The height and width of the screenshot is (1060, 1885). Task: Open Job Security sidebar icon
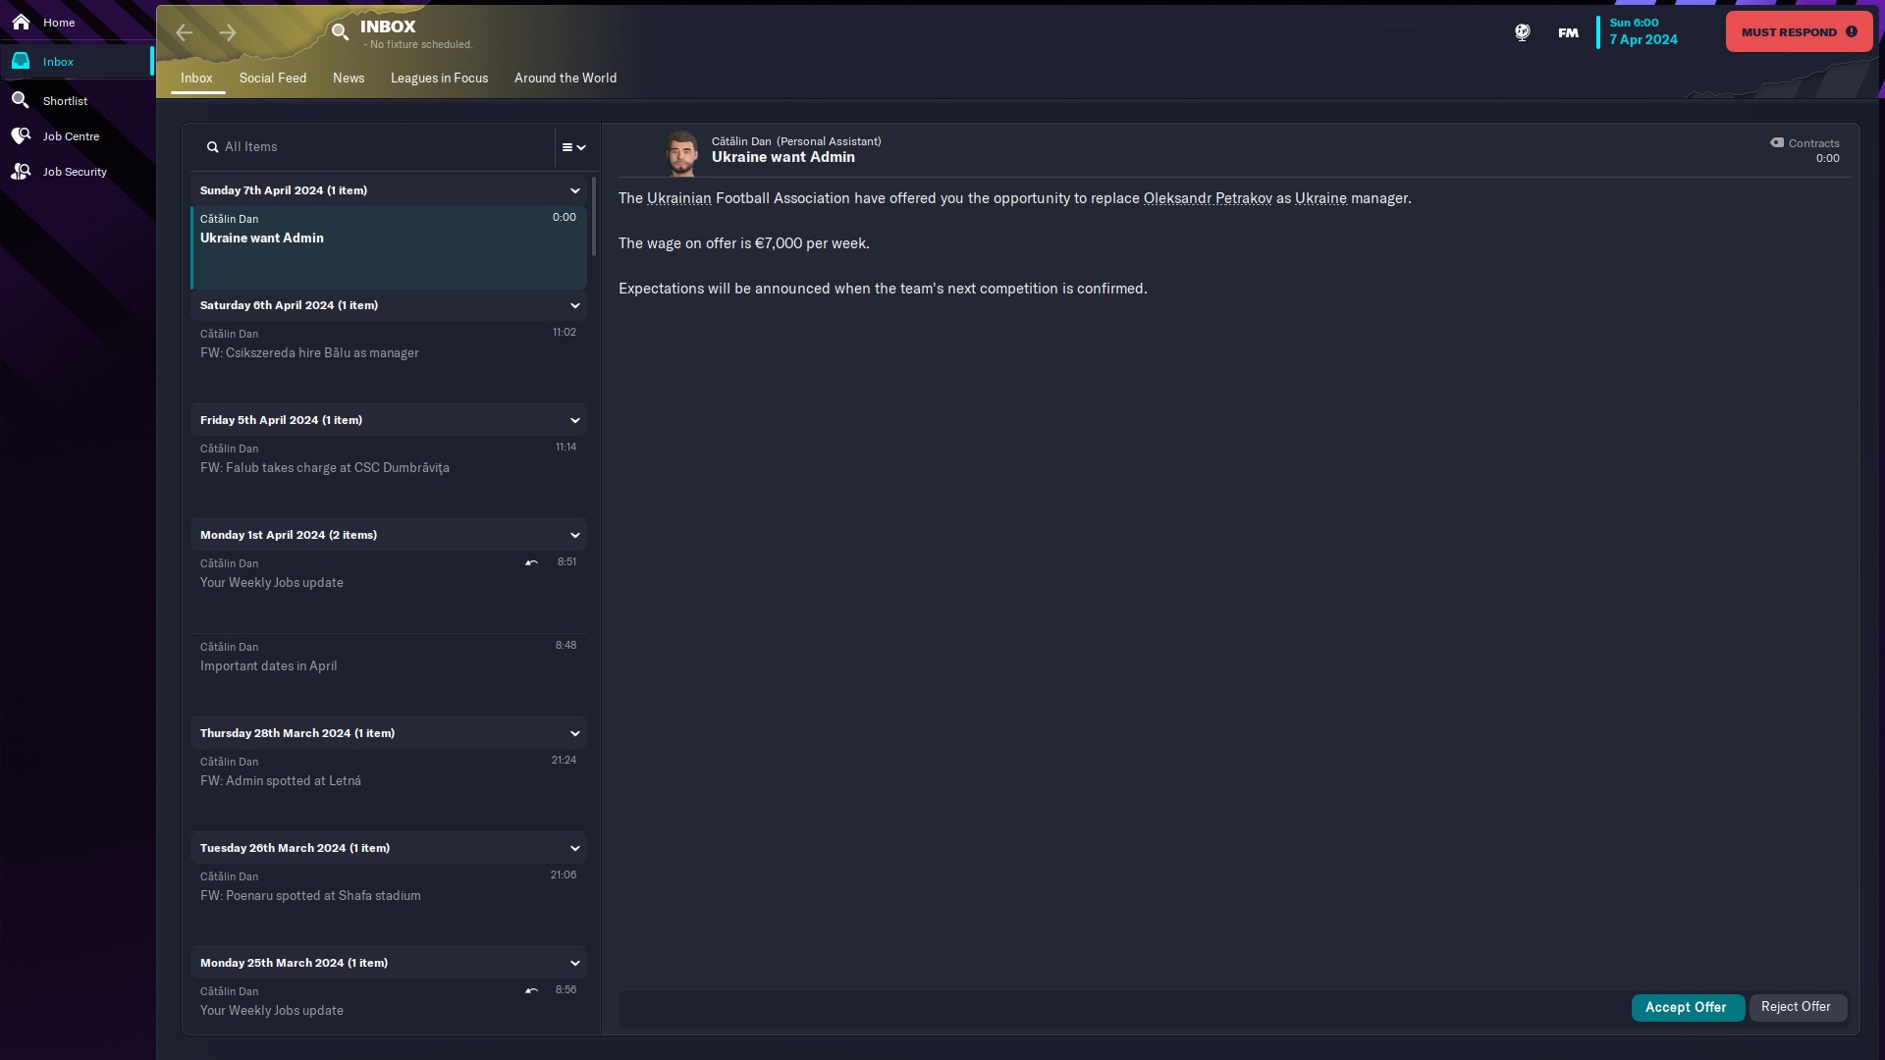[21, 171]
